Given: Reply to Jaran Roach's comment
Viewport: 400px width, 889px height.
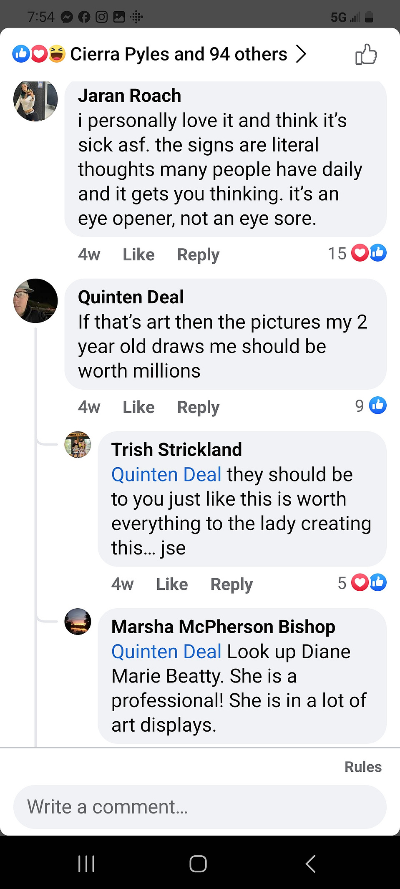Looking at the screenshot, I should [198, 254].
